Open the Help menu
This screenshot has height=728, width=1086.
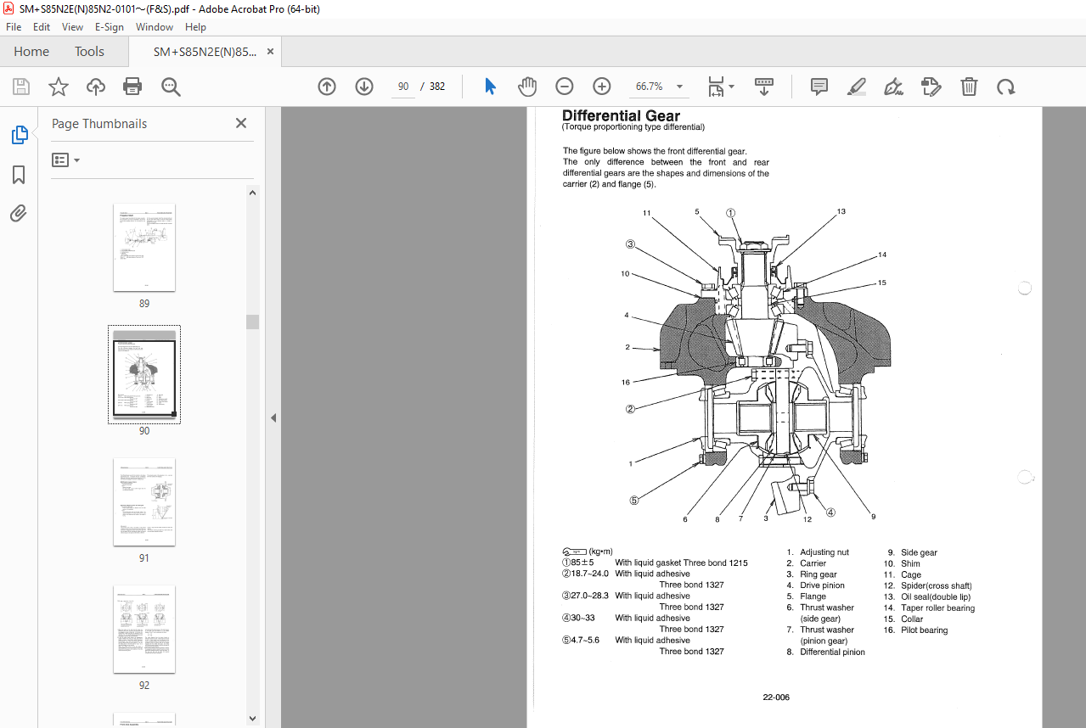195,27
